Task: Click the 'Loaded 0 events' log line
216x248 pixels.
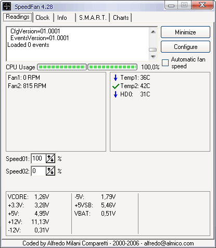Action: (x=28, y=45)
